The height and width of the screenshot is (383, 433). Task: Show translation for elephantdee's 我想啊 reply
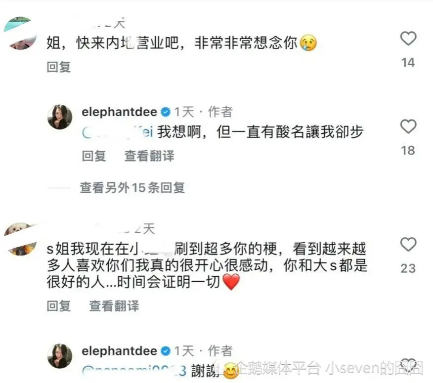tap(149, 156)
